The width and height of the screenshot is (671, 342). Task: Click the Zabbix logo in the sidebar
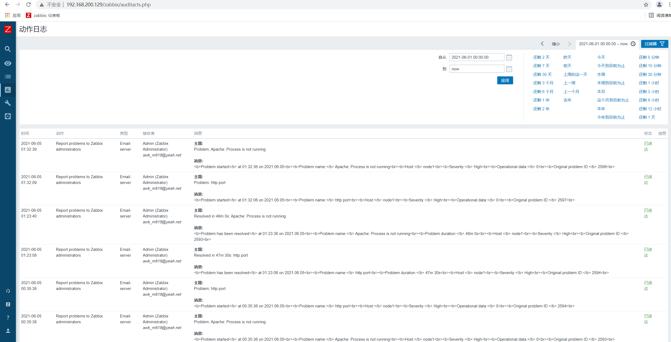[x=8, y=29]
